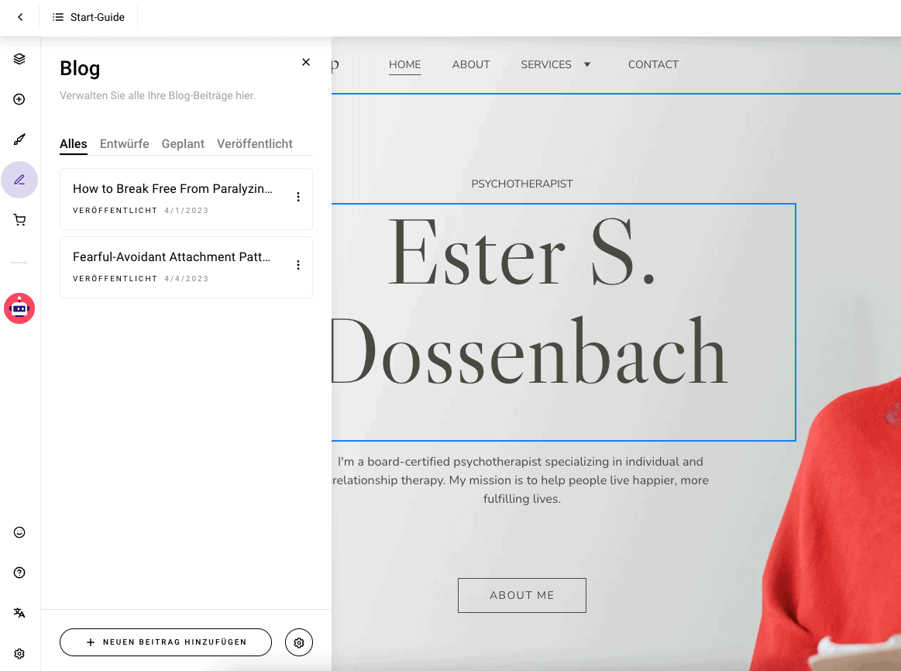Click Neuen Beitrag hinzufügen button

166,642
